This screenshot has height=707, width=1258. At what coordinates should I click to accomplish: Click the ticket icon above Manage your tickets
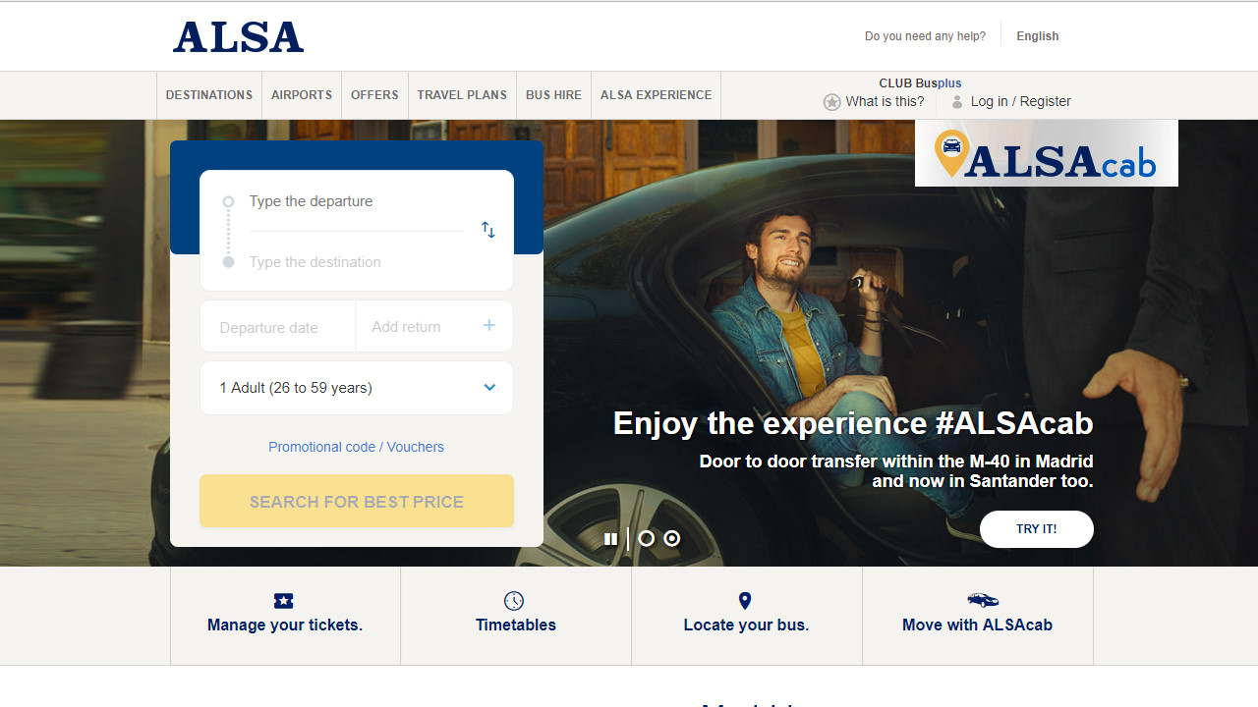[284, 601]
